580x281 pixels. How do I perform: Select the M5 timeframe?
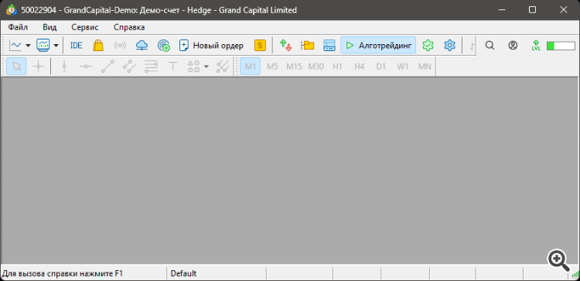(x=272, y=67)
